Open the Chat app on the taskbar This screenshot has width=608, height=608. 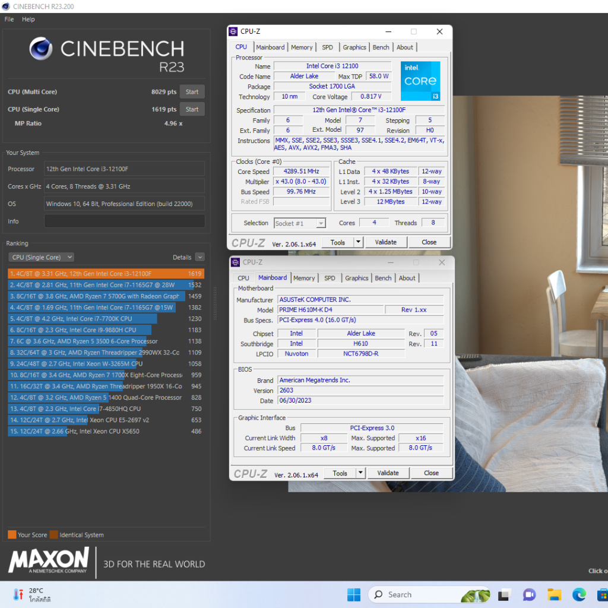pyautogui.click(x=529, y=594)
